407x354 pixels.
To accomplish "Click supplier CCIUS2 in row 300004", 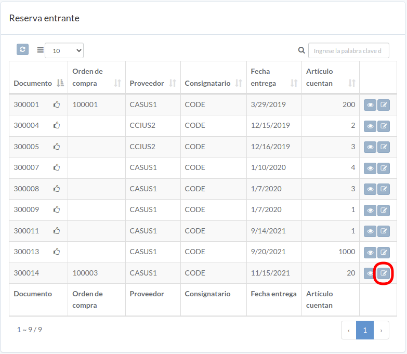I will pyautogui.click(x=142, y=125).
